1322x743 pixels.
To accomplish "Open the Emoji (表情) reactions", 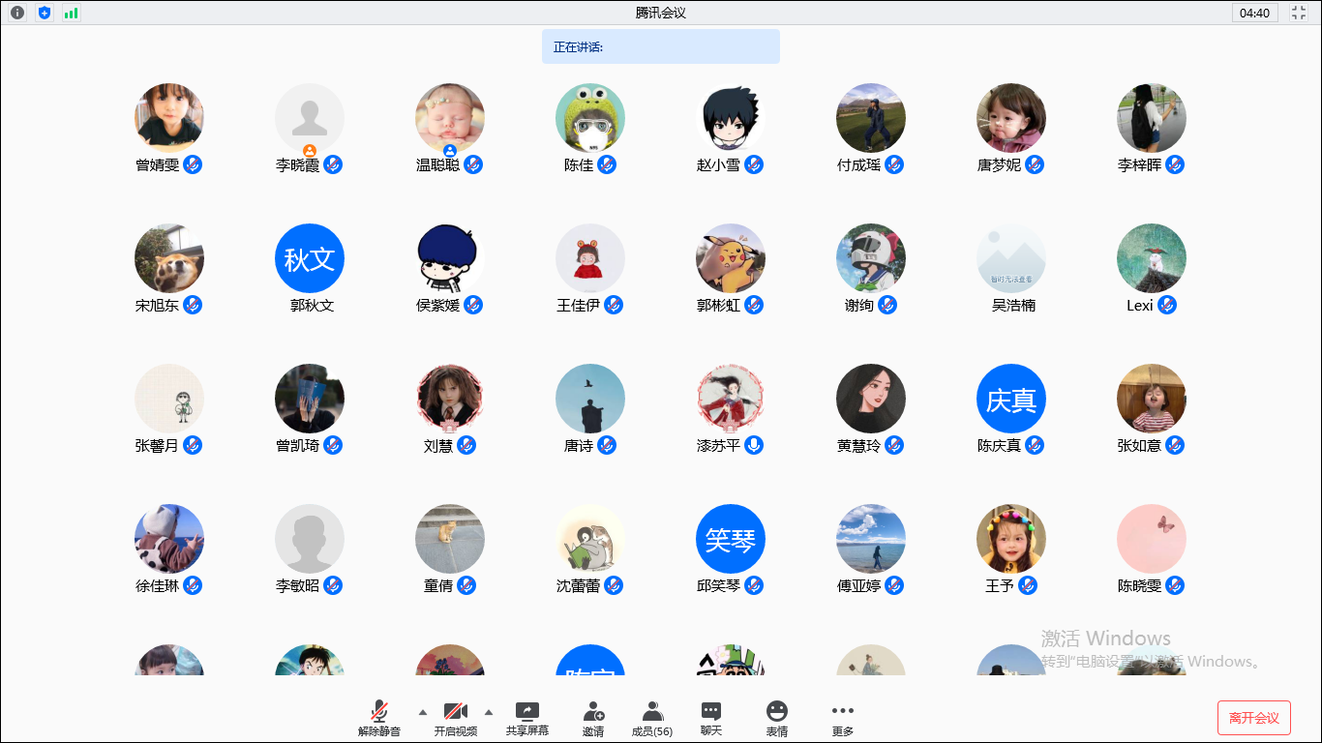I will pyautogui.click(x=777, y=719).
